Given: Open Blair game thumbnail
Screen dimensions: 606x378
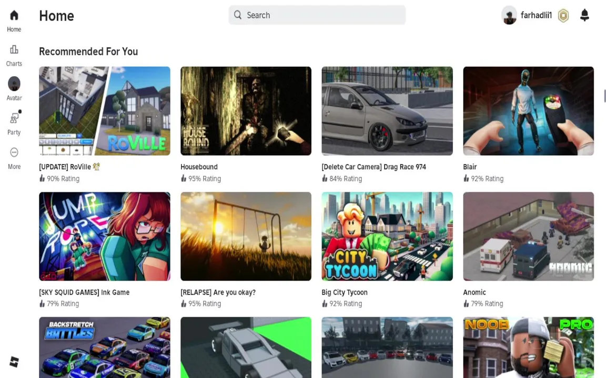Looking at the screenshot, I should tap(528, 111).
